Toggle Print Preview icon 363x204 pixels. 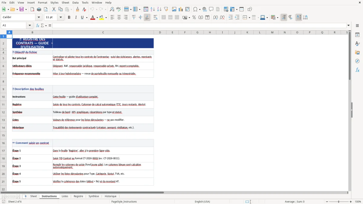45,9
